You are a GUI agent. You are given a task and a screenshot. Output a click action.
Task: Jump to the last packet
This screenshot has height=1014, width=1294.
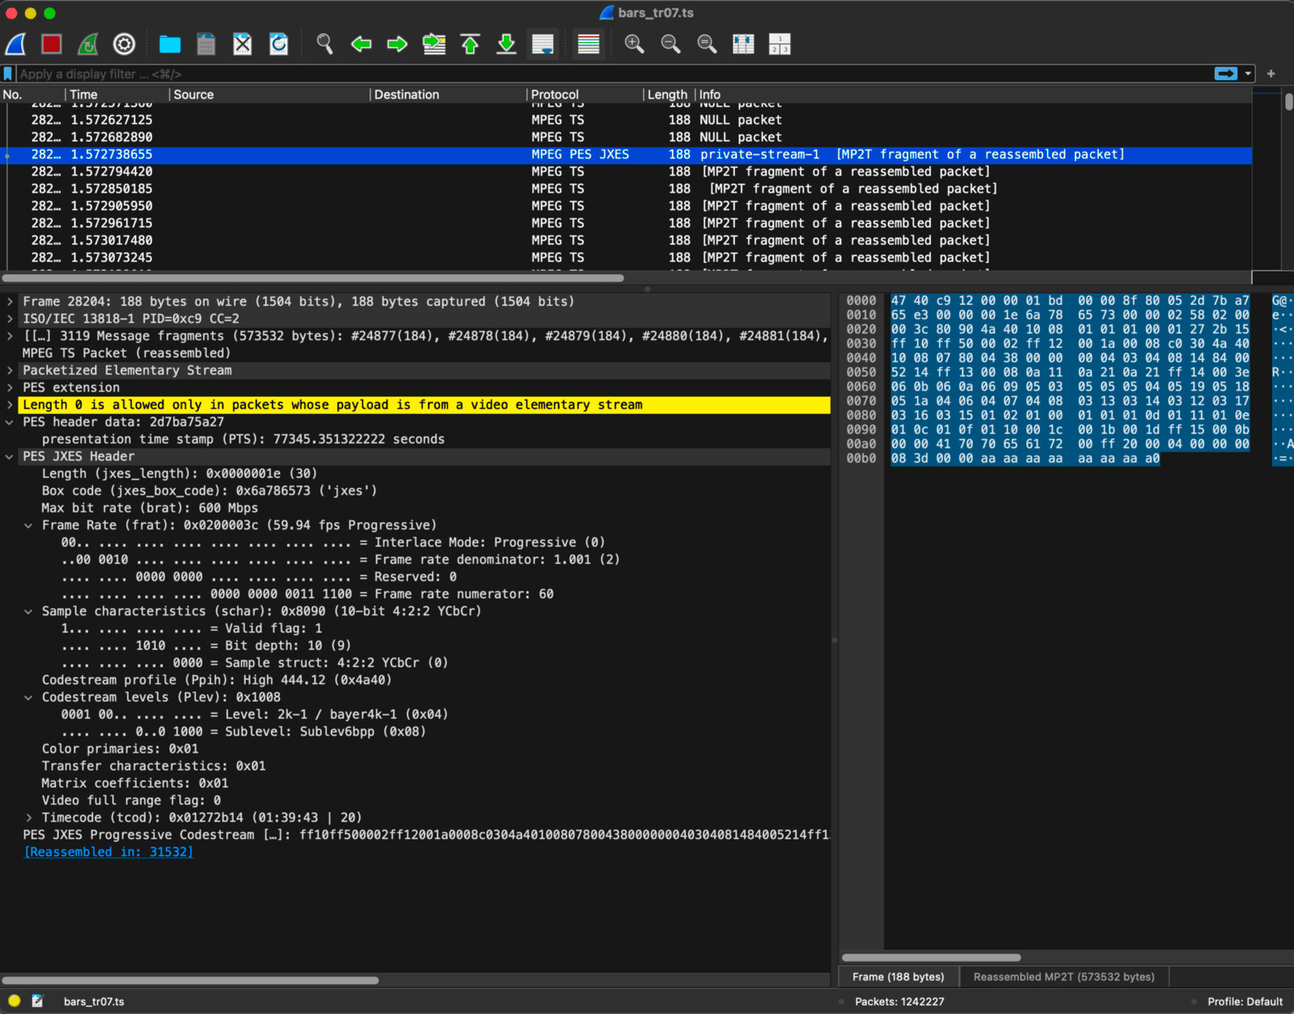(506, 44)
